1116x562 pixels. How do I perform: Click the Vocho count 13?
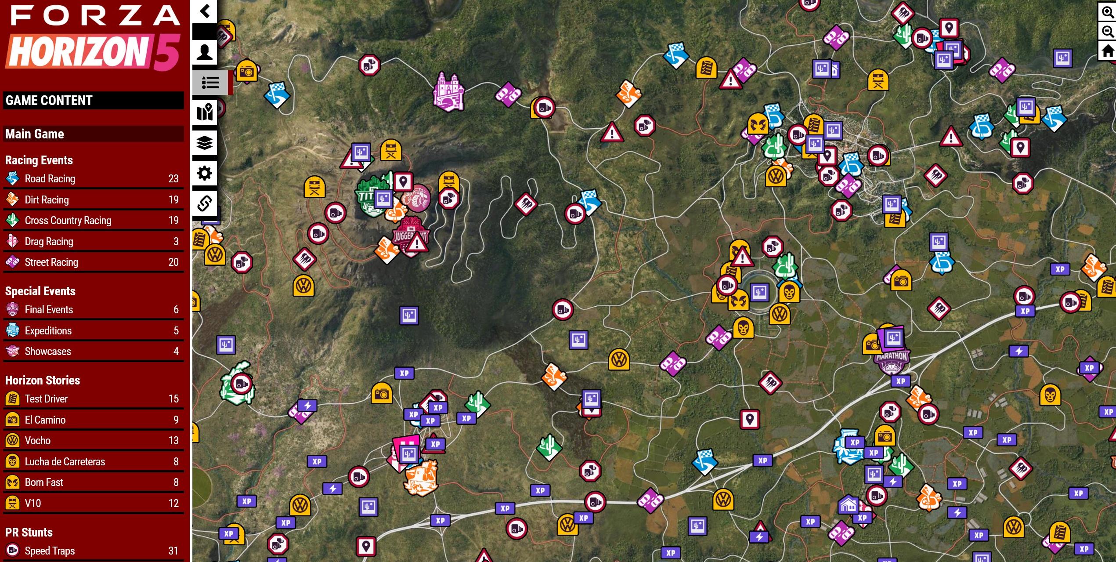click(x=173, y=441)
